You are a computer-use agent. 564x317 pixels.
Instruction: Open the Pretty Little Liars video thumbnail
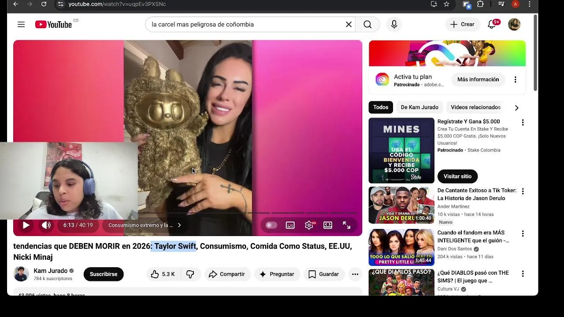(x=401, y=247)
